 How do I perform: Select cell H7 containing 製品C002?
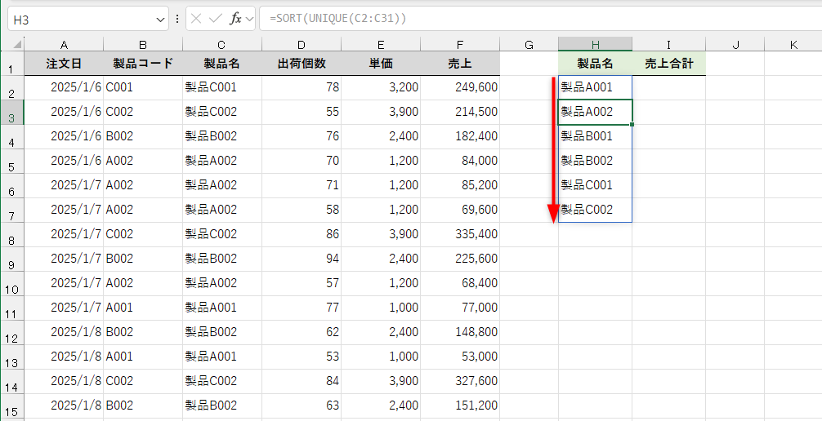(595, 210)
